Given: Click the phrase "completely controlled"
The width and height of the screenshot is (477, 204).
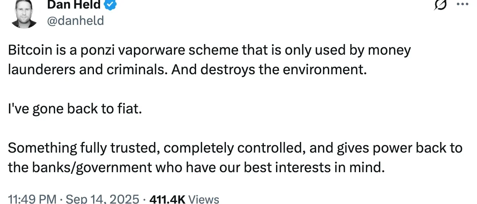Looking at the screenshot, I should (x=233, y=148).
